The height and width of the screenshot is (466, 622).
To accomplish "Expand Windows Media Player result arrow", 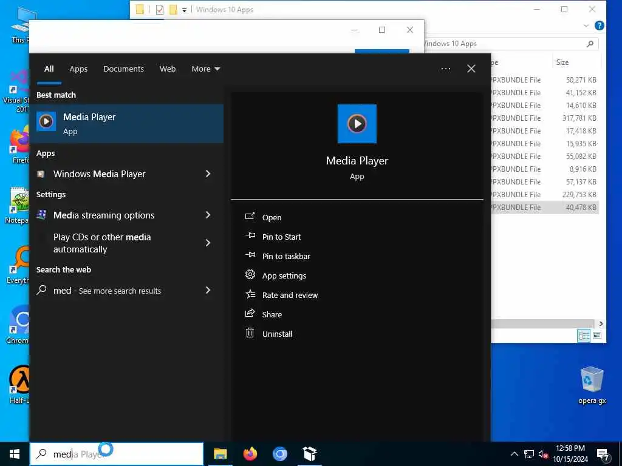I will pos(208,174).
